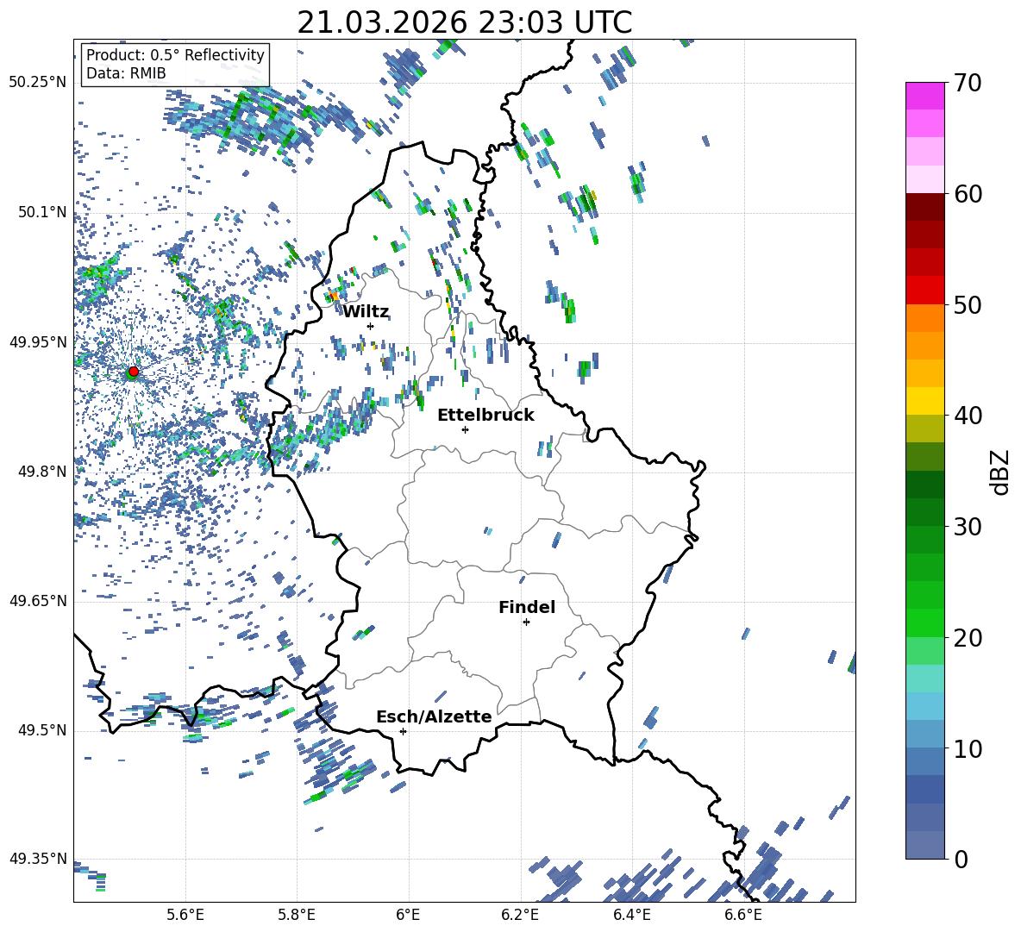
Task: Click the Ettelbruck town label
Action: [485, 416]
